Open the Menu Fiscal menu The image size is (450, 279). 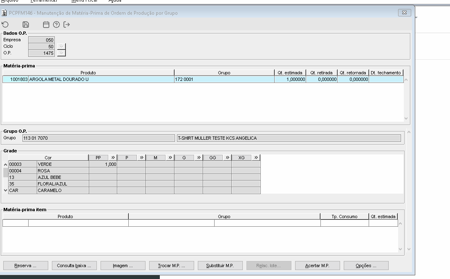84,1
